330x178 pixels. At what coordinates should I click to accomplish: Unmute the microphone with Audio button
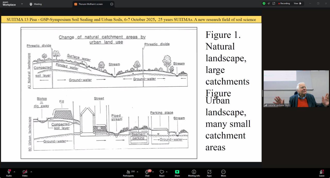click(x=9, y=173)
